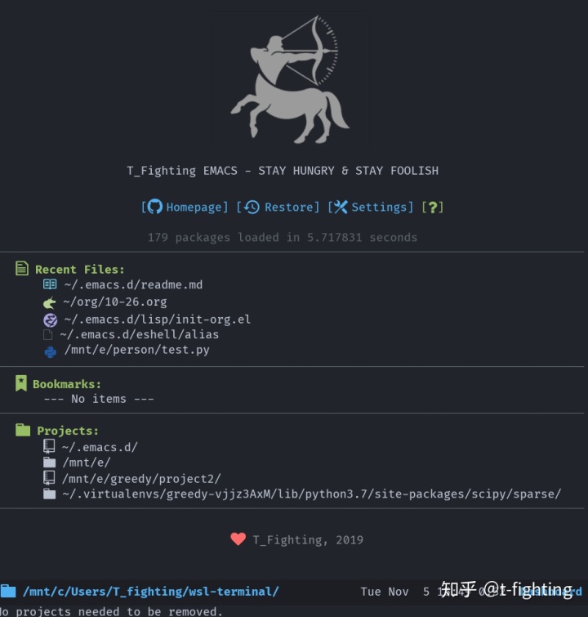Click the blue folder icon in modeline
Viewport: 588px width, 617px height.
coord(8,591)
